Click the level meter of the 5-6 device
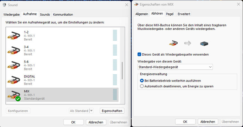This screenshot has height=127, width=243. (x=115, y=65)
